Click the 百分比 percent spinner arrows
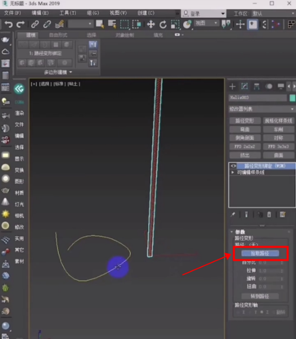Image resolution: width=296 pixels, height=339 pixels. coord(282,262)
